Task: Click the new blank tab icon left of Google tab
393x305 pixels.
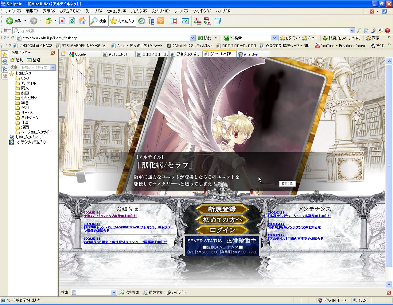Action: [63, 54]
